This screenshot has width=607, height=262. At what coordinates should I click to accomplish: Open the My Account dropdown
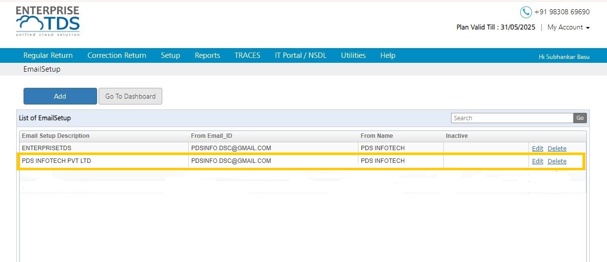coord(569,27)
